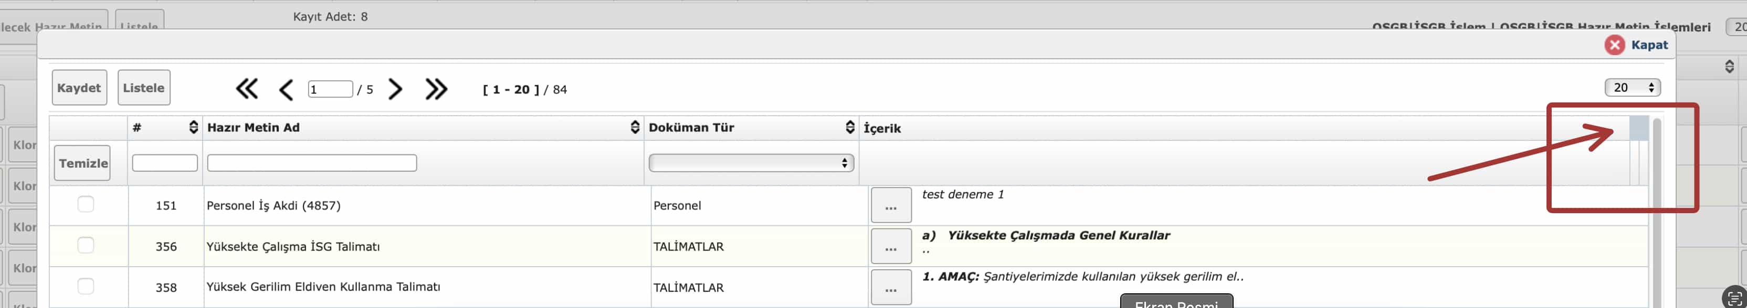Jump to the last page of results
This screenshot has height=308, width=1747.
436,89
